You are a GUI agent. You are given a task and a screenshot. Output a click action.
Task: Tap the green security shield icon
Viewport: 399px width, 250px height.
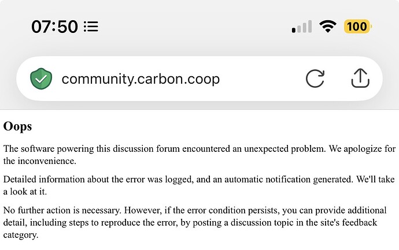[41, 79]
